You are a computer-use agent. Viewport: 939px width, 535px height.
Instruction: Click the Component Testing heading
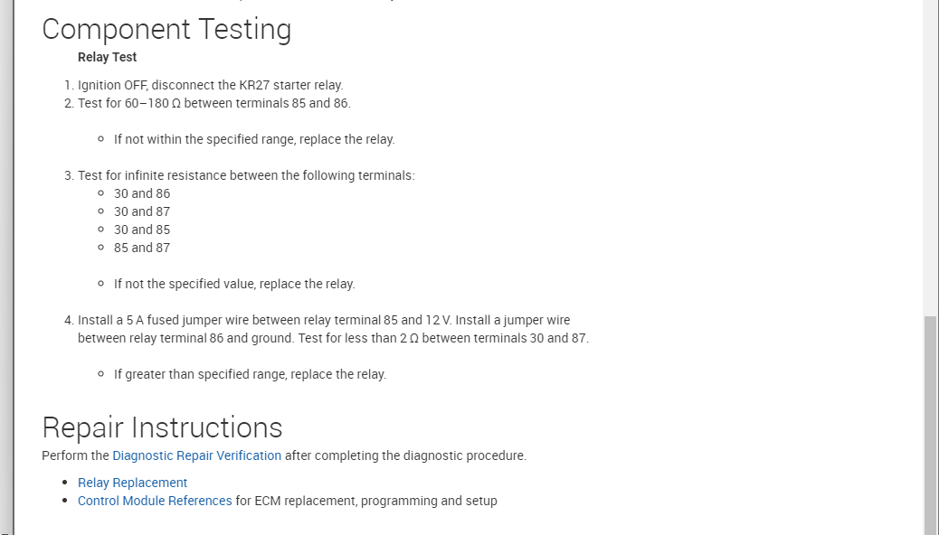(166, 29)
